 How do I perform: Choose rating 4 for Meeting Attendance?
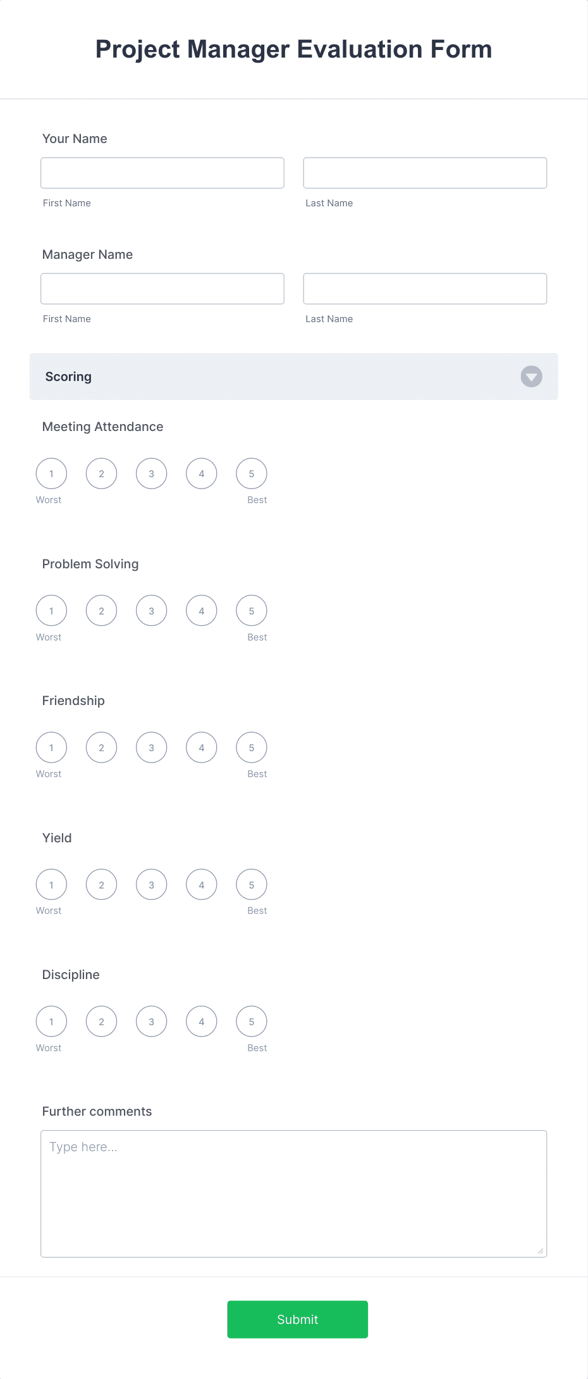pos(201,473)
